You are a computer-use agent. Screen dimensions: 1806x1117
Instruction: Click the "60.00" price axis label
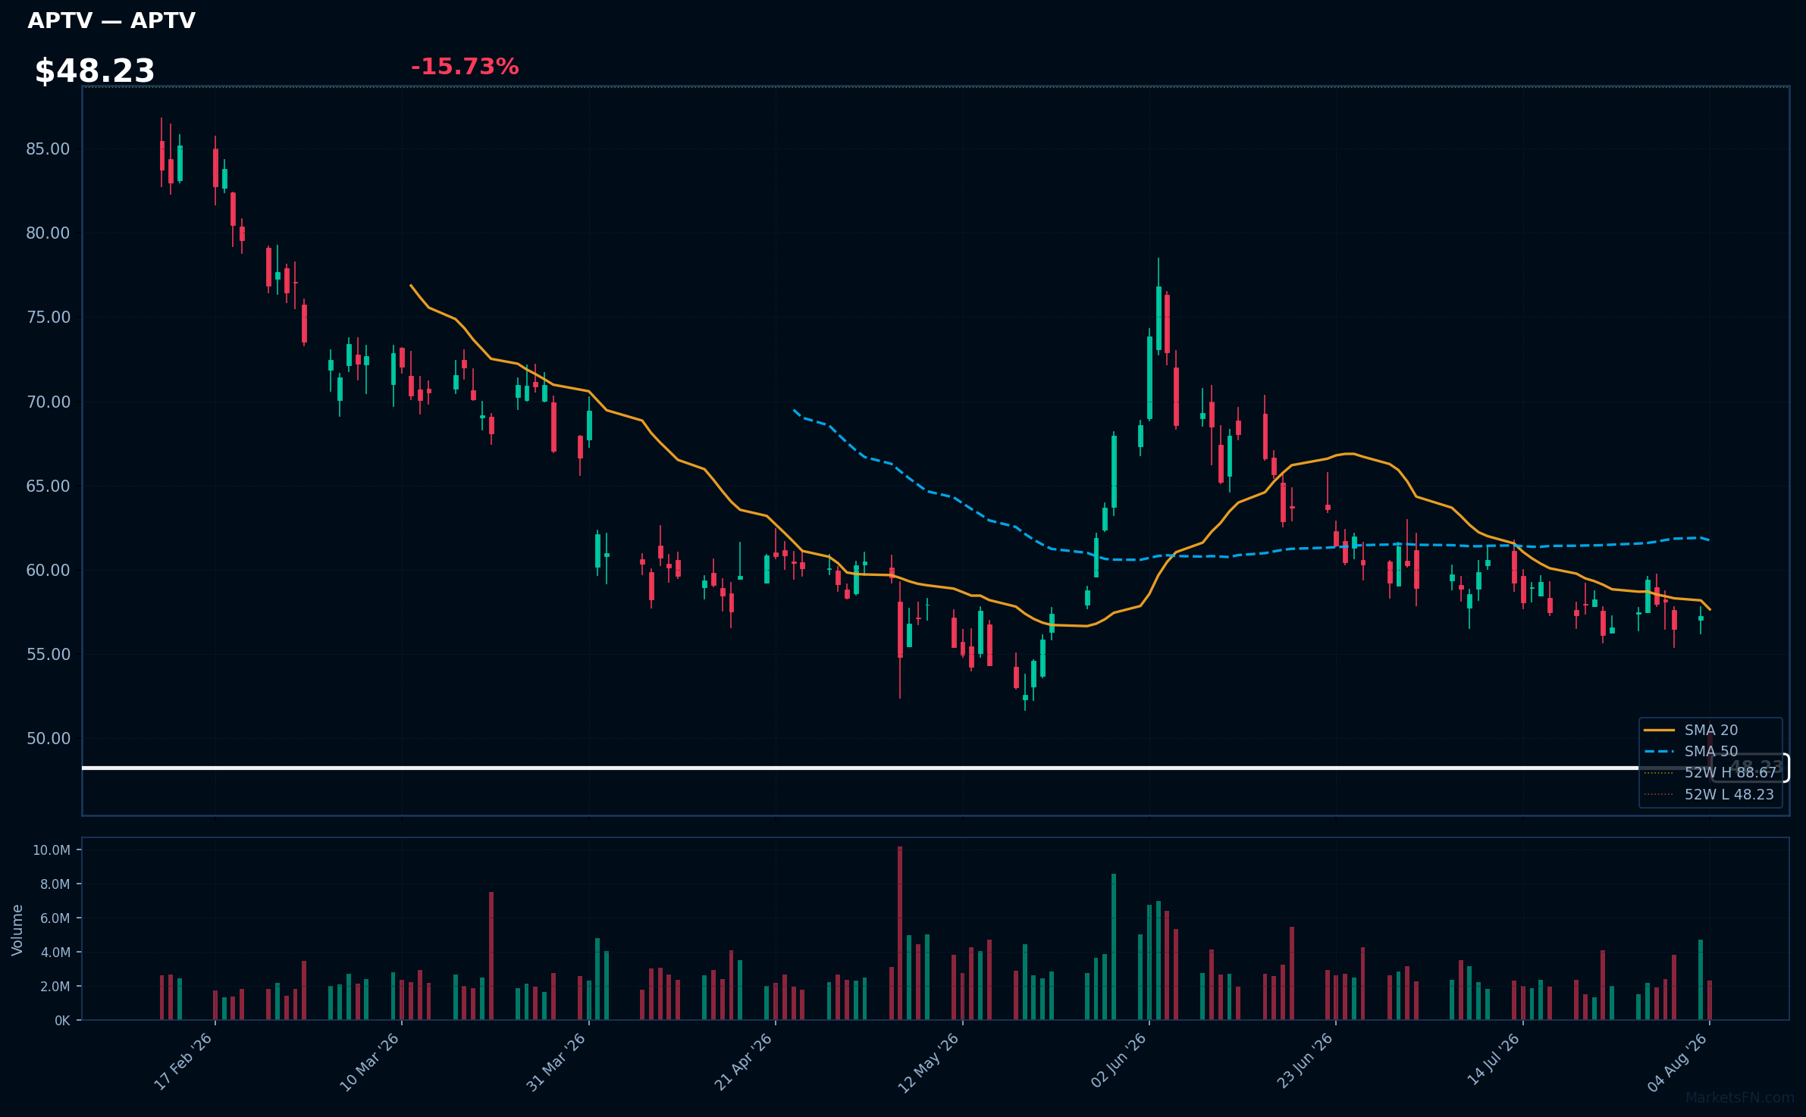(x=48, y=570)
